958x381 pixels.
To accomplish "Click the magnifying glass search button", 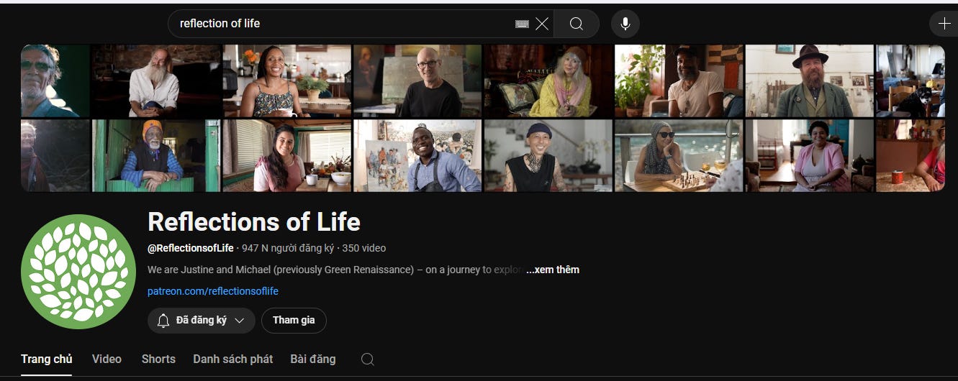I will (x=577, y=24).
